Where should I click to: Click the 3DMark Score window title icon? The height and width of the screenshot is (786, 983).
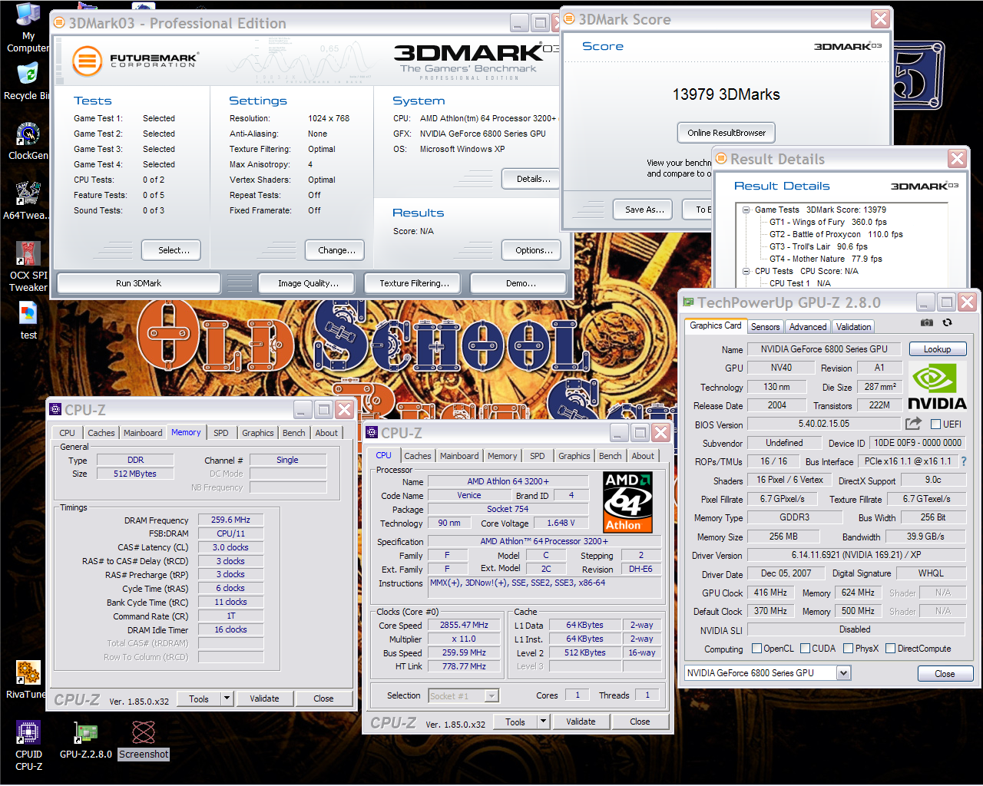coord(569,19)
